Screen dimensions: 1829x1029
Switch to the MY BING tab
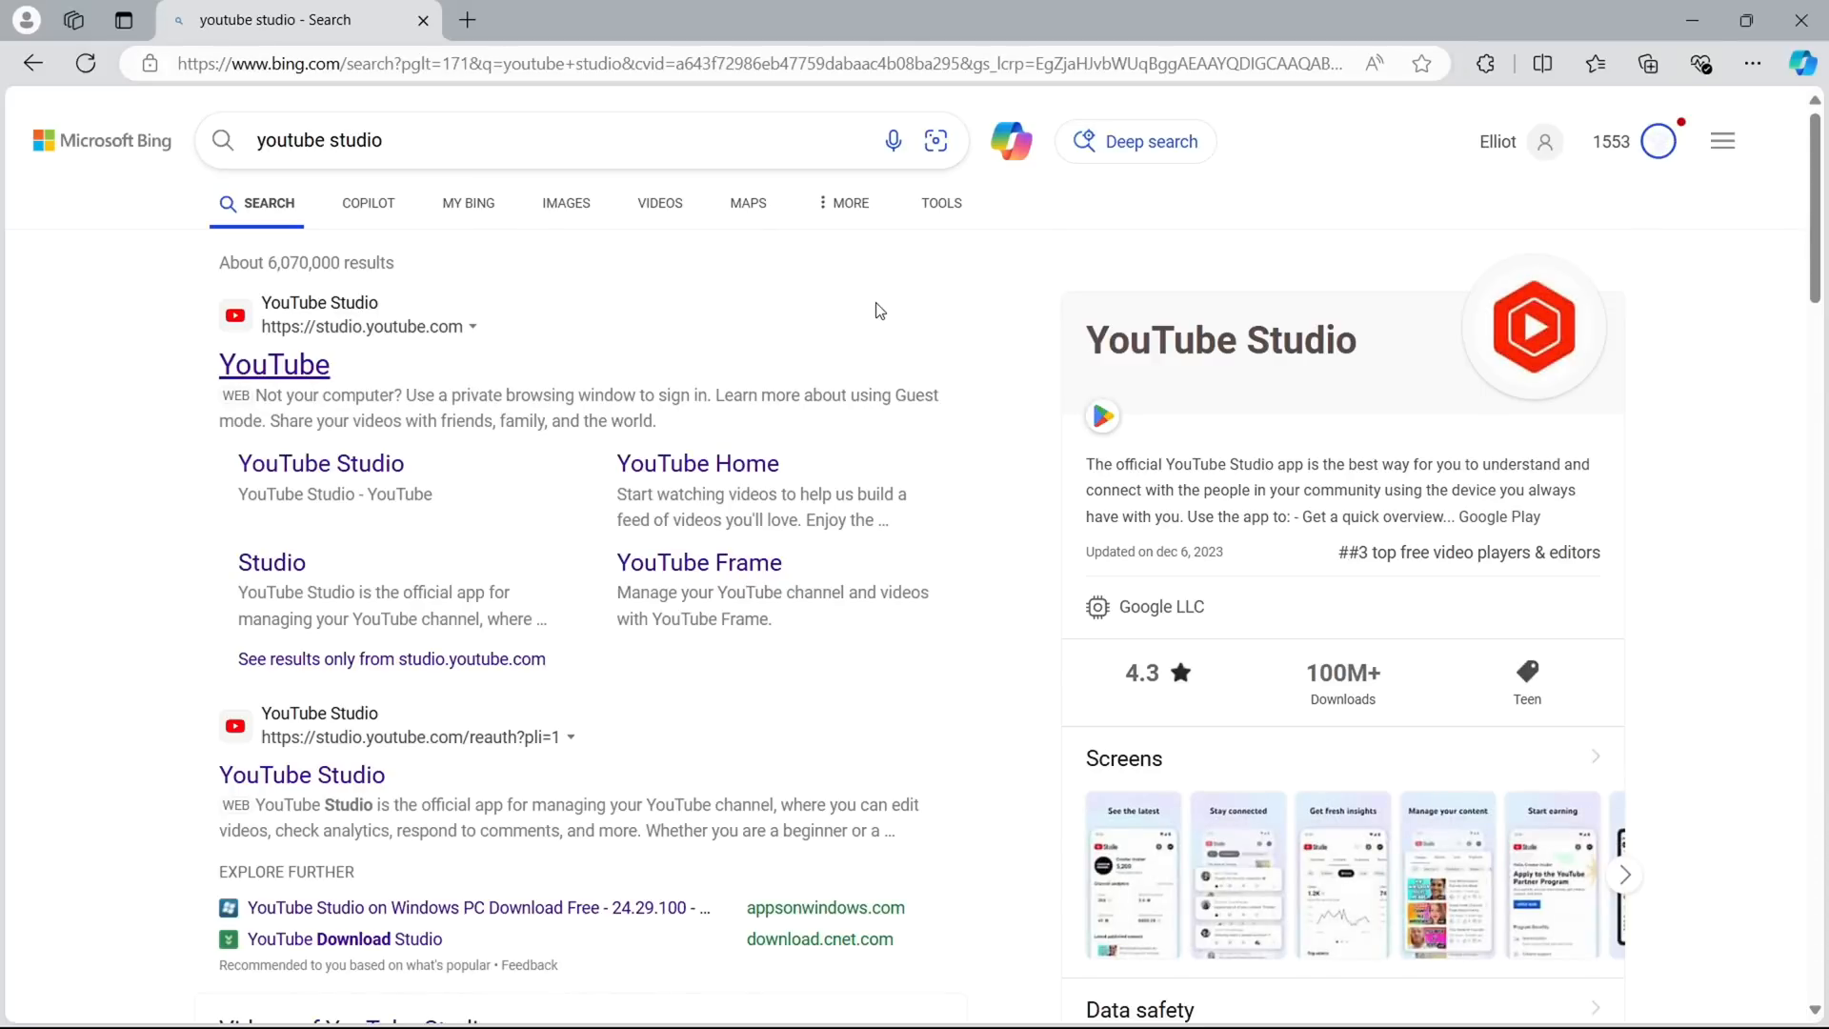tap(469, 203)
